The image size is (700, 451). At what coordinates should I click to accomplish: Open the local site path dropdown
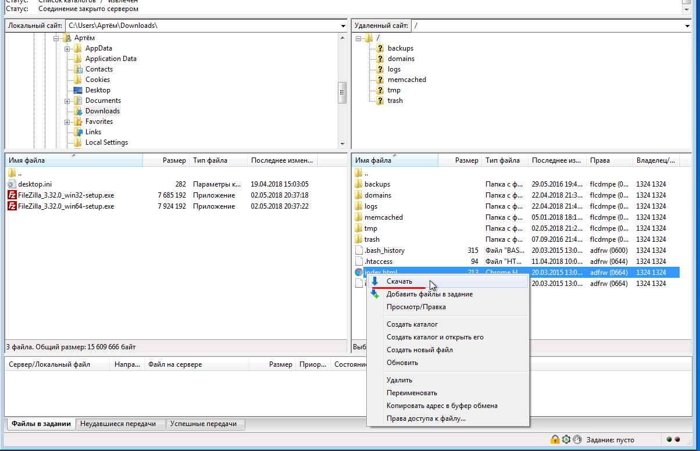[343, 26]
